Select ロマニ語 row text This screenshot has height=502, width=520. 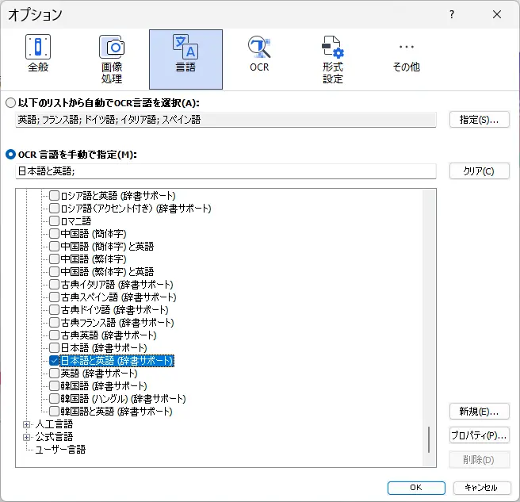[x=76, y=221]
